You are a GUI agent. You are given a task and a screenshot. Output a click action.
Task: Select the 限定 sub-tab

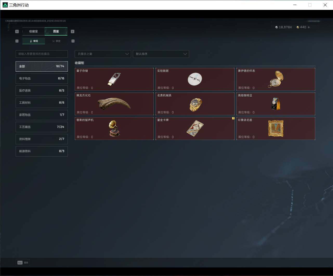click(56, 41)
